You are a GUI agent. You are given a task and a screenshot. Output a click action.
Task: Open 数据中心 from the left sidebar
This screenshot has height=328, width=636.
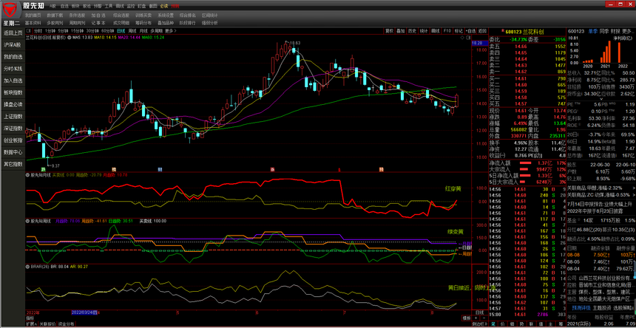pos(13,152)
